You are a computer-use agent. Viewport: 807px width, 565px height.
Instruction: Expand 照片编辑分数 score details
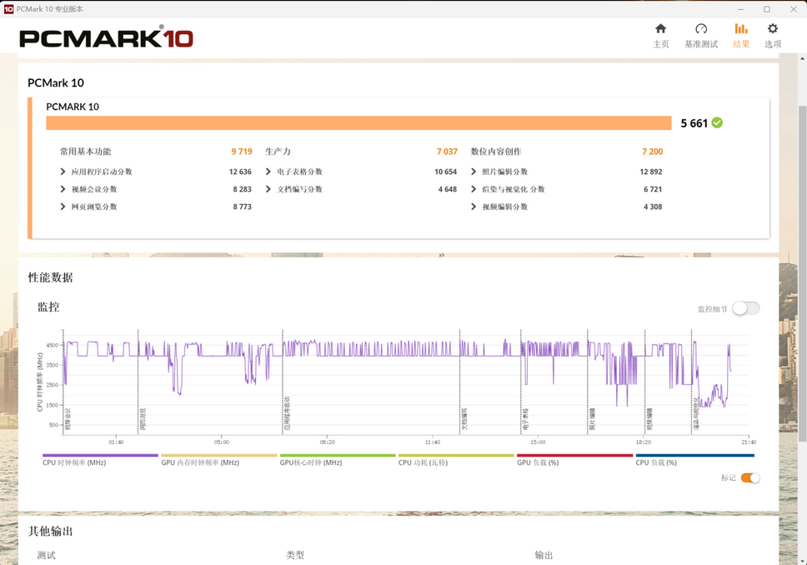[x=474, y=172]
